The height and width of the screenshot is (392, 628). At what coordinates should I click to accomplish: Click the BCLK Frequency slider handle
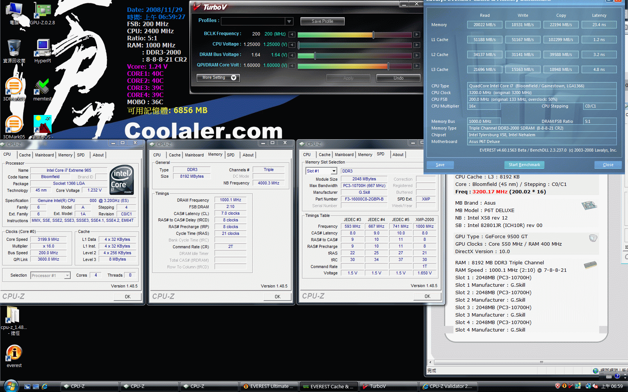[x=373, y=35]
